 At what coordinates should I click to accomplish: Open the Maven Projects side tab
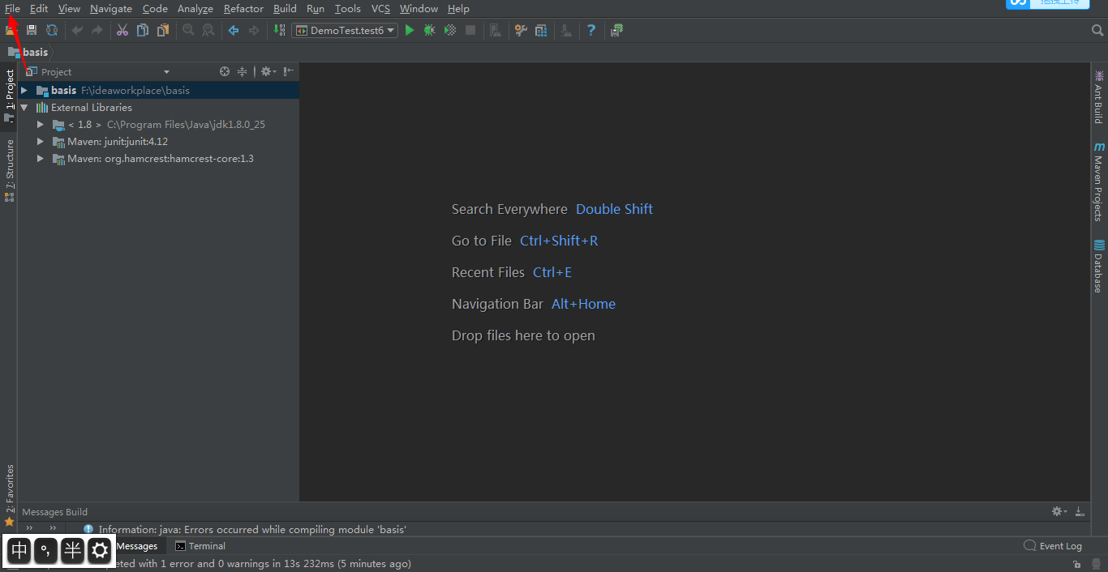(x=1098, y=182)
